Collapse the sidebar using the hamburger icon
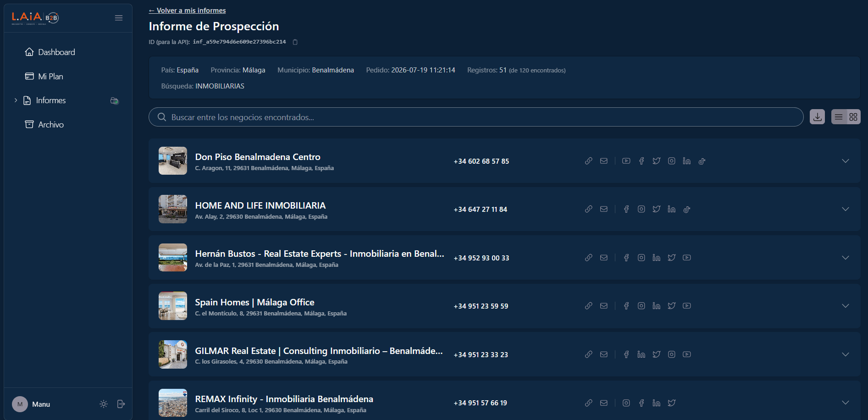Viewport: 868px width, 420px height. coord(119,18)
